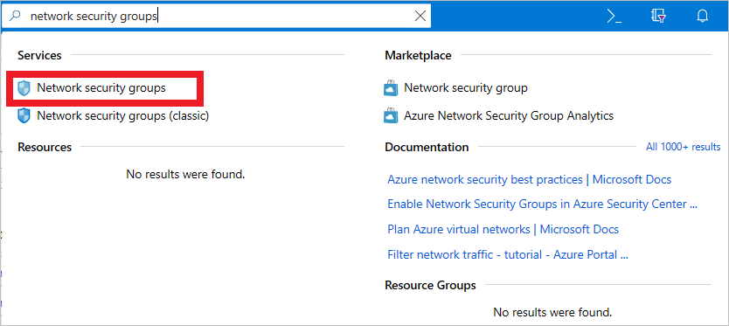This screenshot has width=729, height=326.
Task: Click the Services section heading
Action: [39, 55]
